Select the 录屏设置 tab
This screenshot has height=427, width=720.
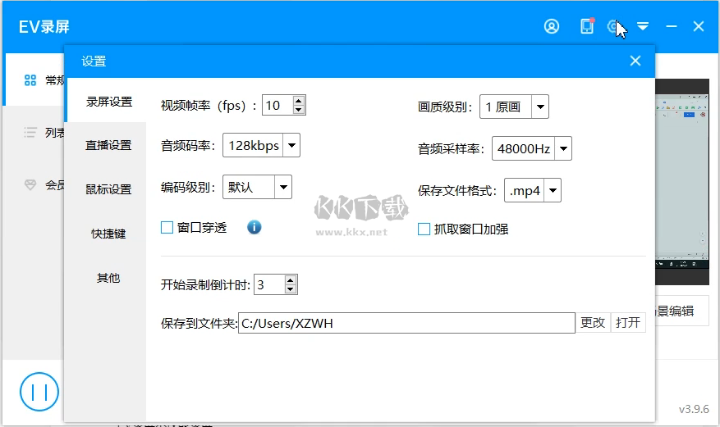tap(109, 102)
